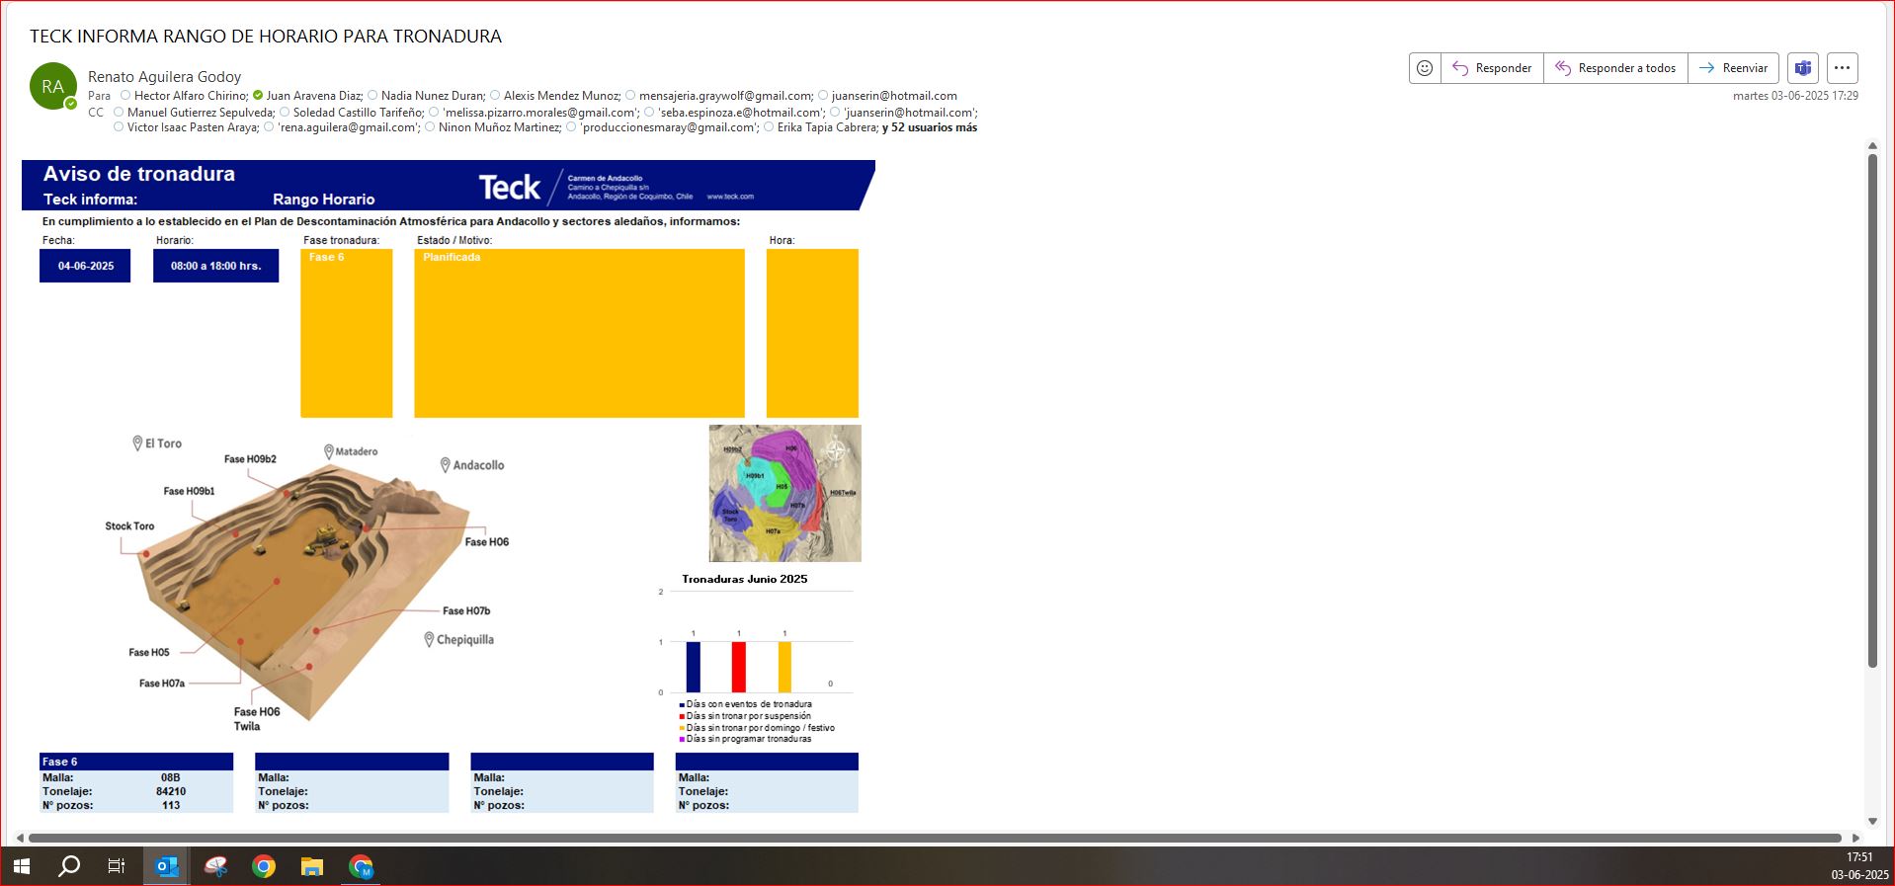The height and width of the screenshot is (886, 1895).
Task: Click Responder a todos button
Action: point(1615,68)
